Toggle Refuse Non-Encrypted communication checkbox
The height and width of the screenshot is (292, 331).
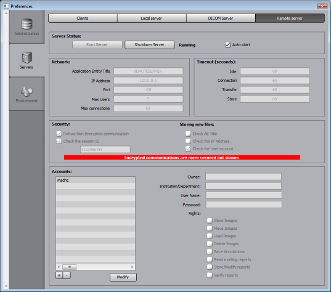[59, 134]
